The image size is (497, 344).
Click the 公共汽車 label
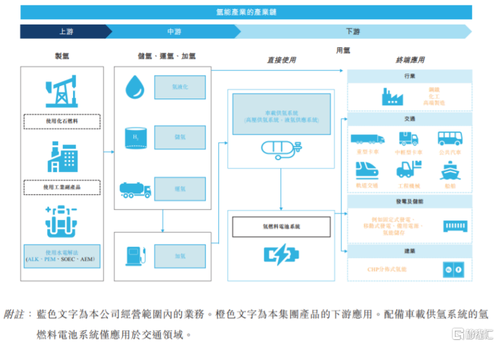(450, 152)
